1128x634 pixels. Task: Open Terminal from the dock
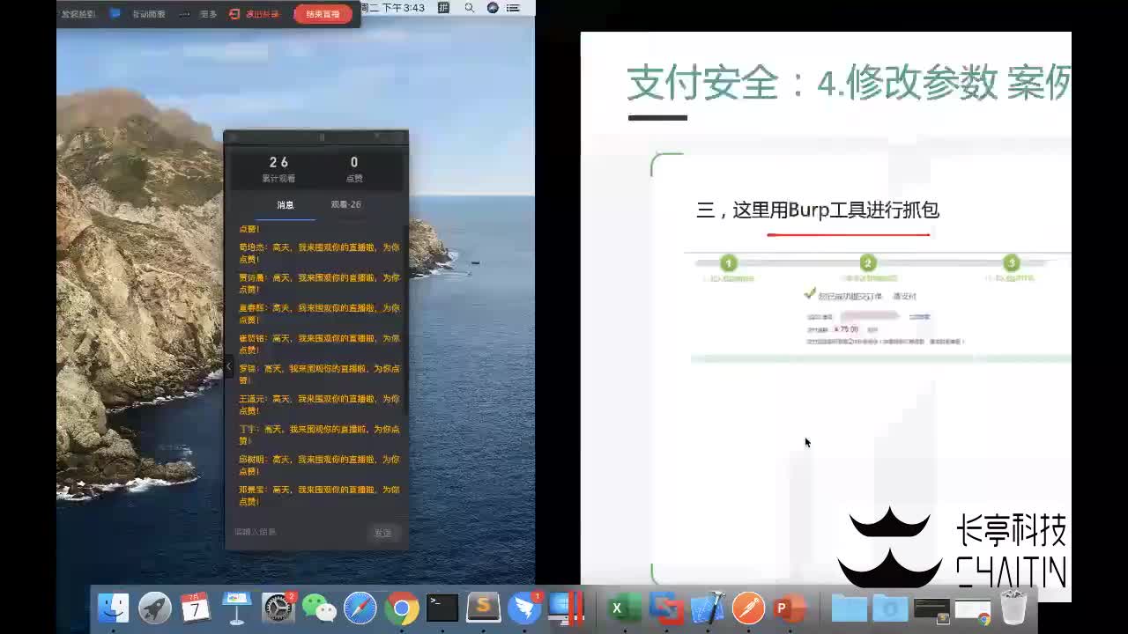click(442, 608)
